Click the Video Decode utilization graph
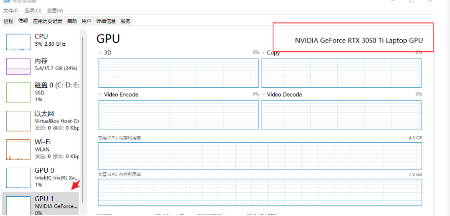 click(x=341, y=115)
